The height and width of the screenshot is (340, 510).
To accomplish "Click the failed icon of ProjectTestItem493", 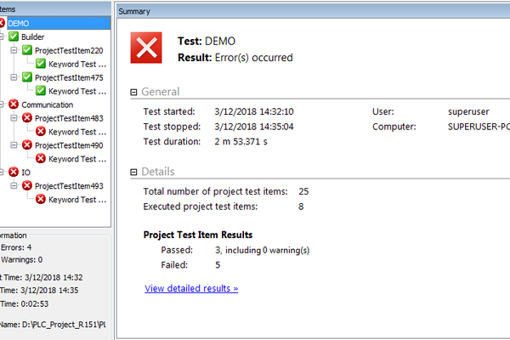I will [27, 185].
